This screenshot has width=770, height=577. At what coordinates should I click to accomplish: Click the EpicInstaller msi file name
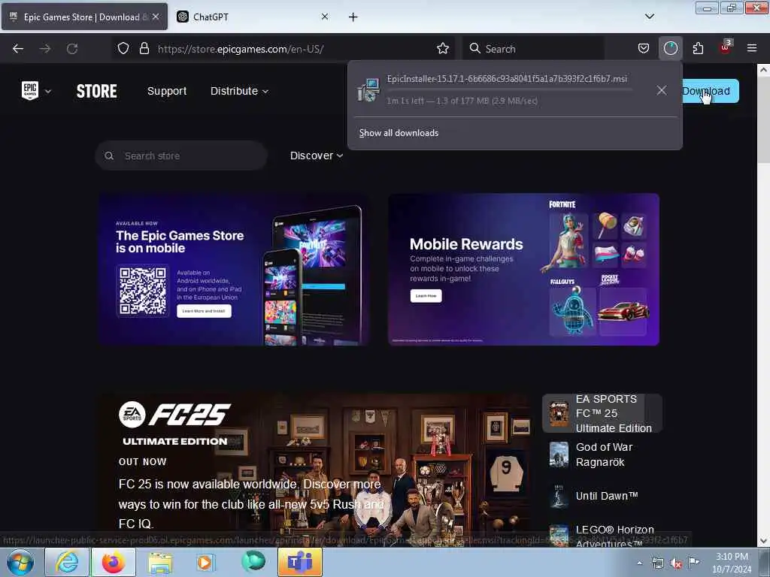click(x=507, y=78)
